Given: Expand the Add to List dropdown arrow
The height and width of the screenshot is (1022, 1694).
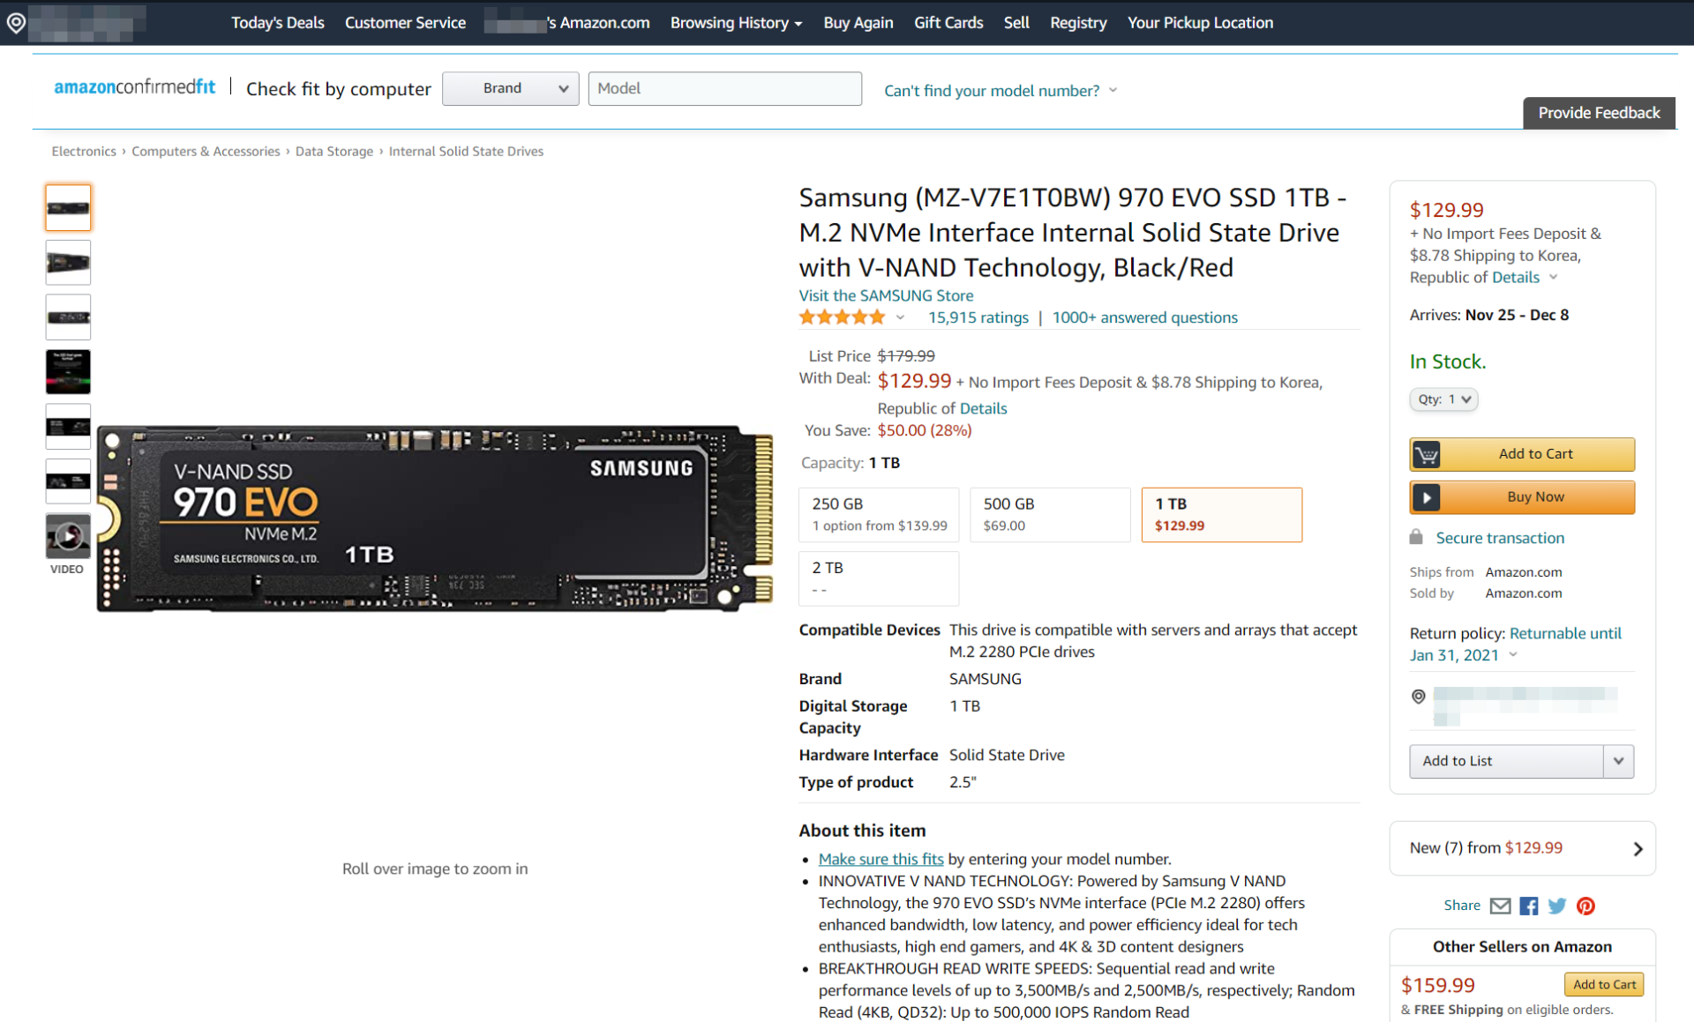Looking at the screenshot, I should coord(1618,761).
